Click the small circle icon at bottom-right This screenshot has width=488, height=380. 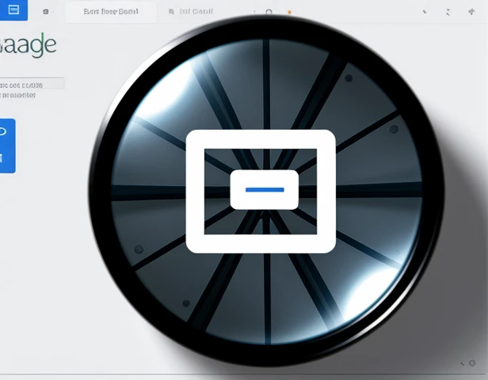pyautogui.click(x=472, y=363)
